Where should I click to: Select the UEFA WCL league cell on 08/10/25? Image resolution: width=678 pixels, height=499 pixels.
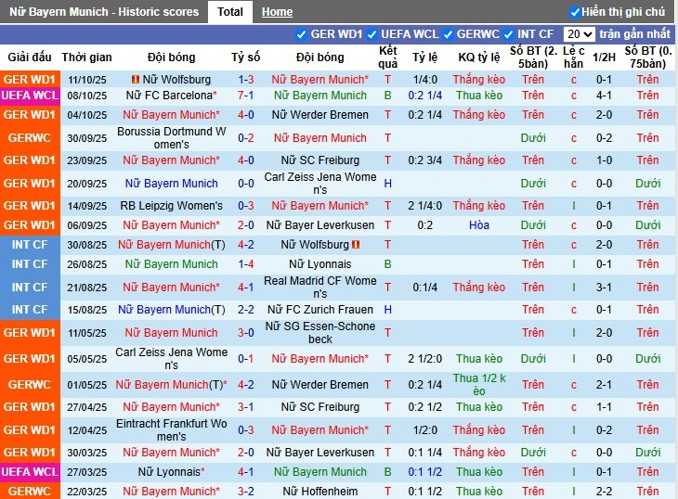(x=30, y=96)
